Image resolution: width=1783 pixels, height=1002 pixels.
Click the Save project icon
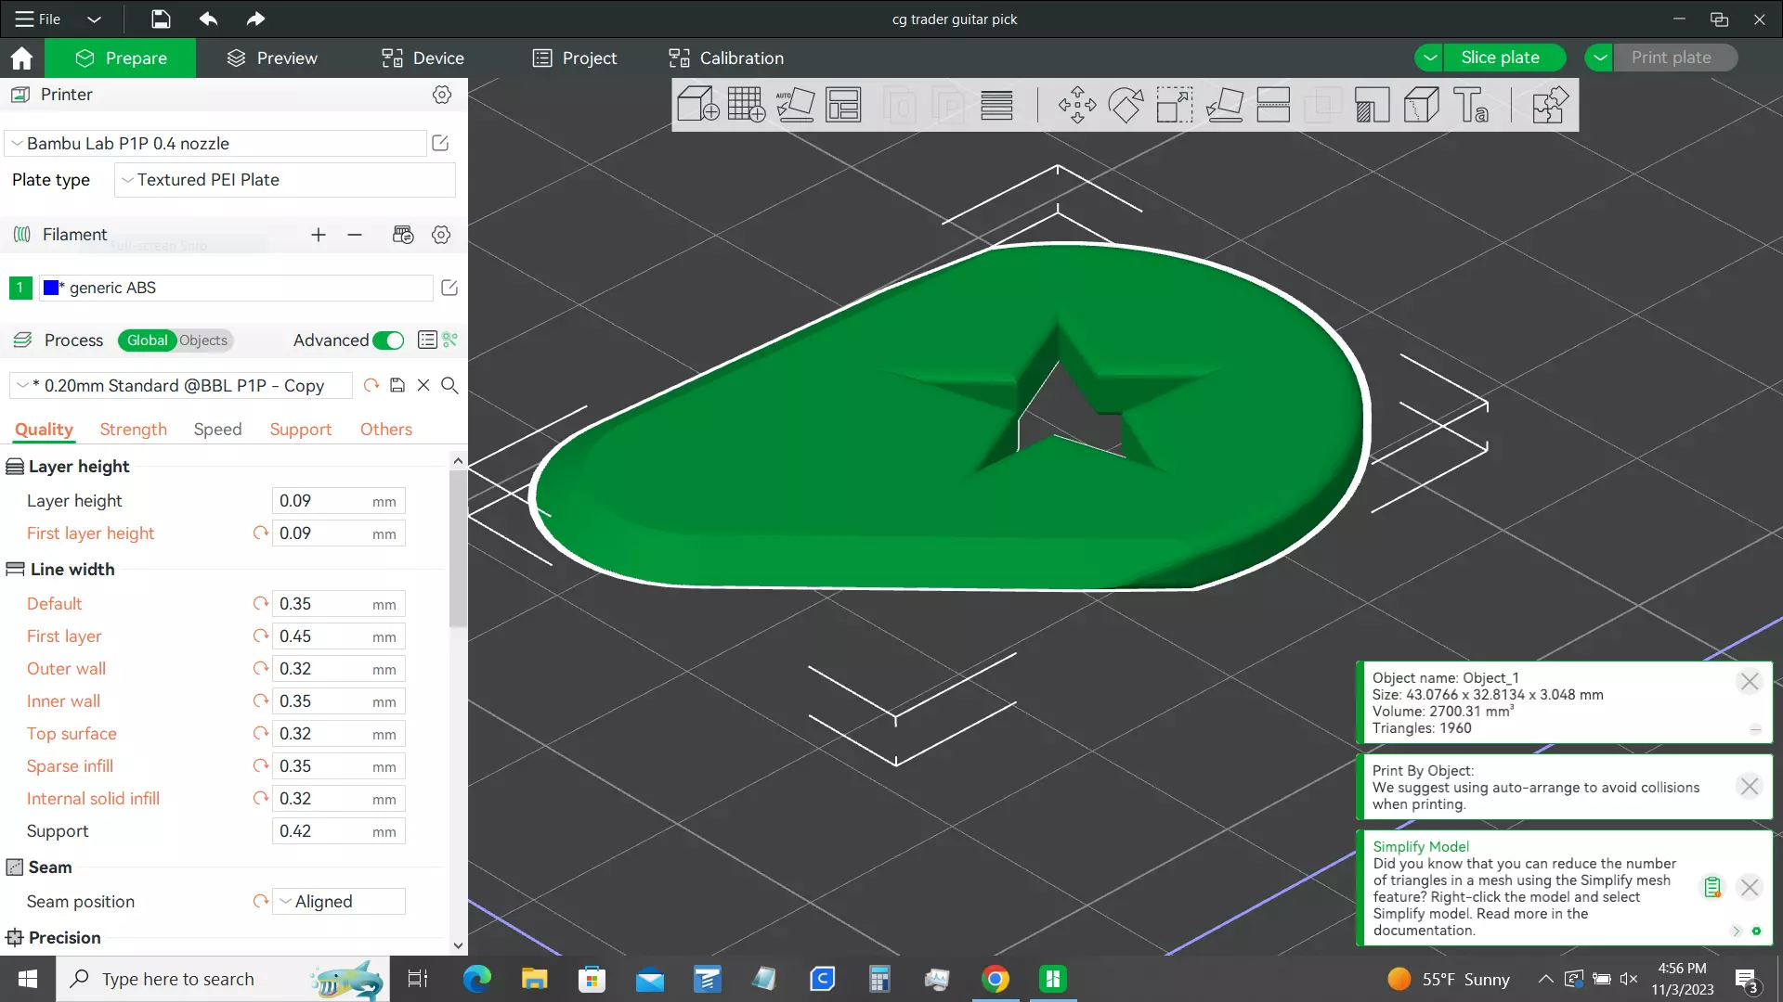point(161,19)
